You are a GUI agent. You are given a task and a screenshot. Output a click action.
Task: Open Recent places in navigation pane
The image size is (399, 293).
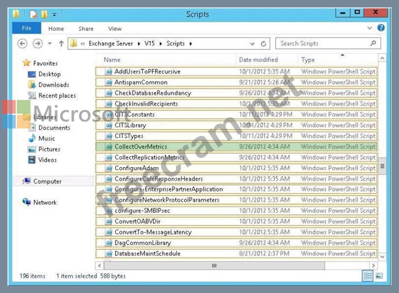[x=57, y=95]
